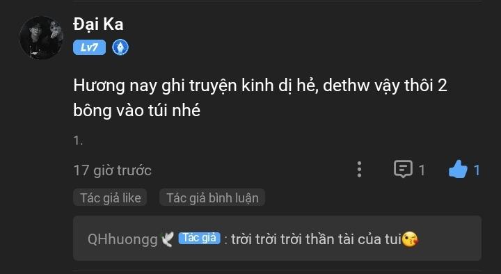501x274 pixels.
Task: Click the Lv7 level badge
Action: click(x=89, y=47)
